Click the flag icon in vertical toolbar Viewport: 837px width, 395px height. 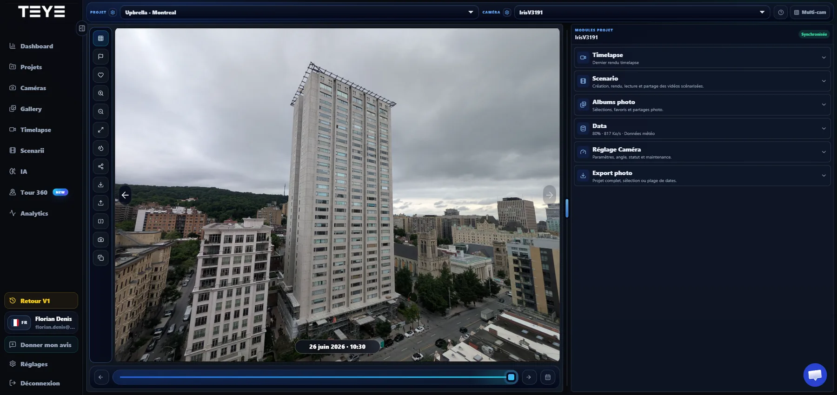click(x=101, y=57)
